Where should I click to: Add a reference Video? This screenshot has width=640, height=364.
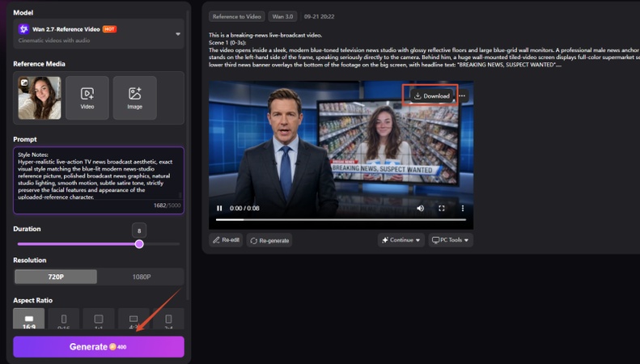(87, 98)
